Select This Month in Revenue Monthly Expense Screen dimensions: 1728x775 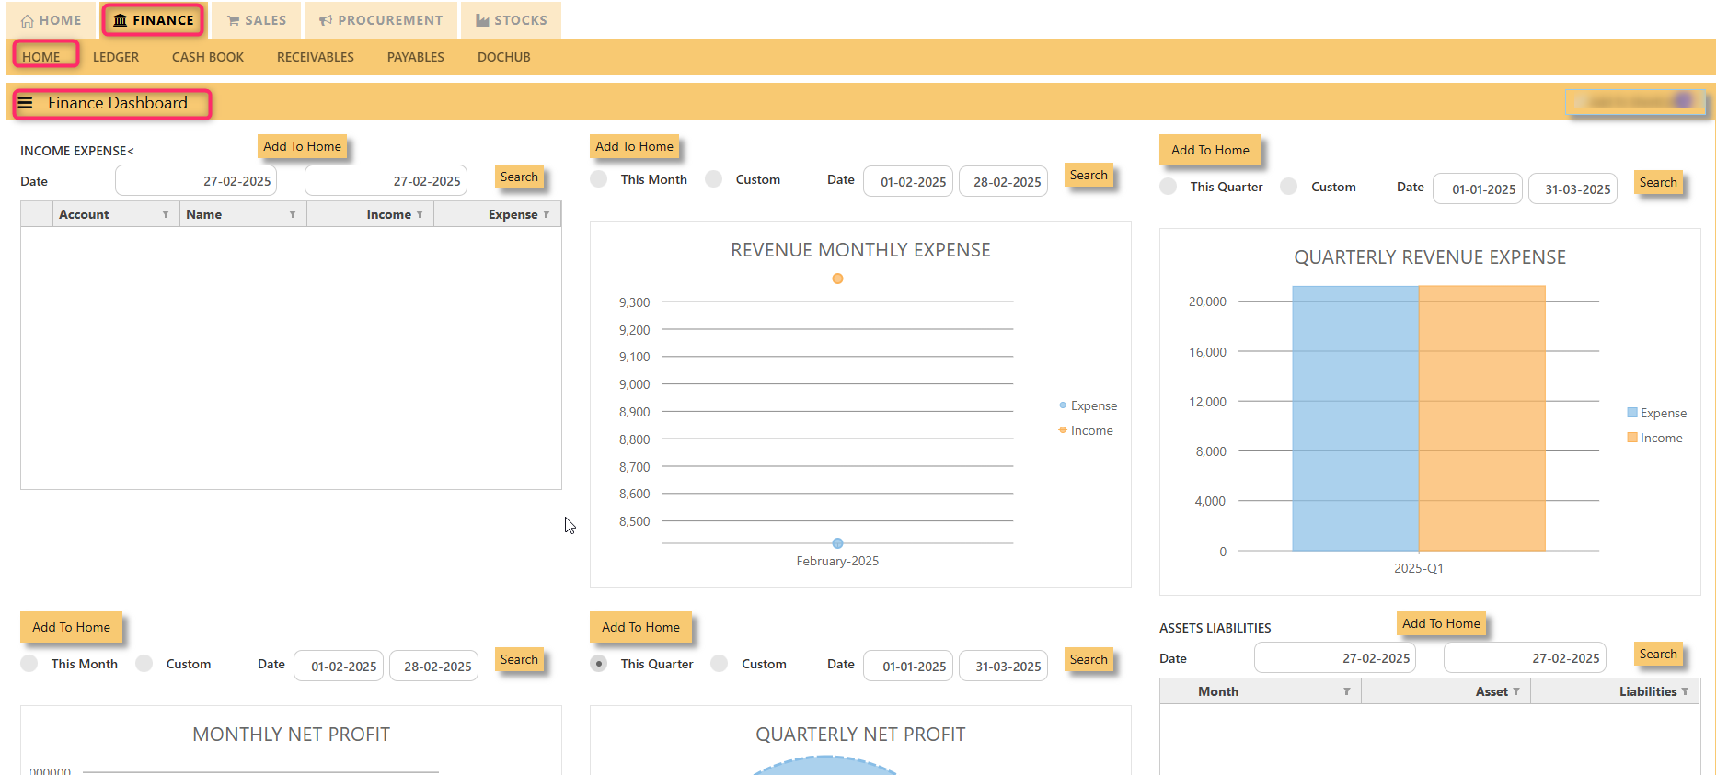(x=599, y=179)
